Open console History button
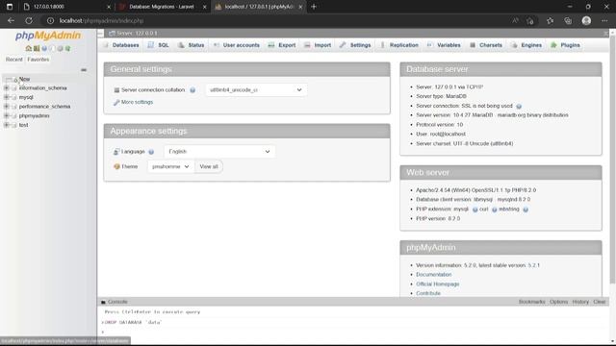This screenshot has width=616, height=346. (x=580, y=302)
